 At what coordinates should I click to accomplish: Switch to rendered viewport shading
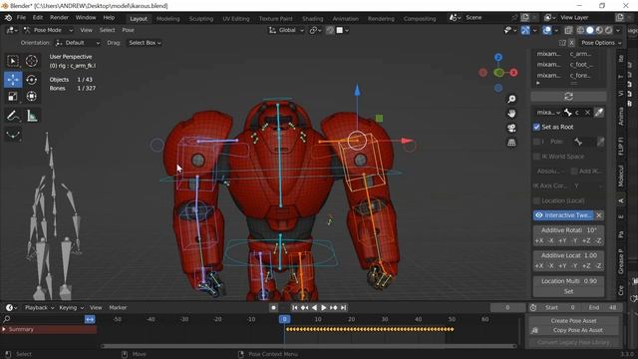pos(609,30)
